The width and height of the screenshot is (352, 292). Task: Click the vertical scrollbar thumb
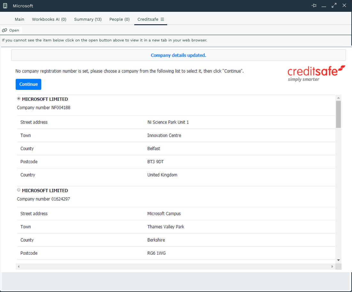pyautogui.click(x=338, y=114)
